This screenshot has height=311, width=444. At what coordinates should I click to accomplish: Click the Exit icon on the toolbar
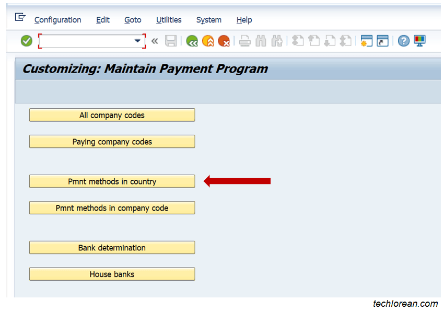click(x=208, y=41)
